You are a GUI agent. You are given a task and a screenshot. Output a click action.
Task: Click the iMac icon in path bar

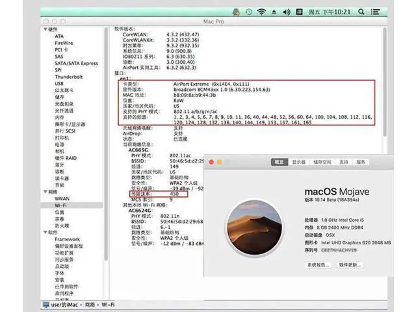pos(46,305)
